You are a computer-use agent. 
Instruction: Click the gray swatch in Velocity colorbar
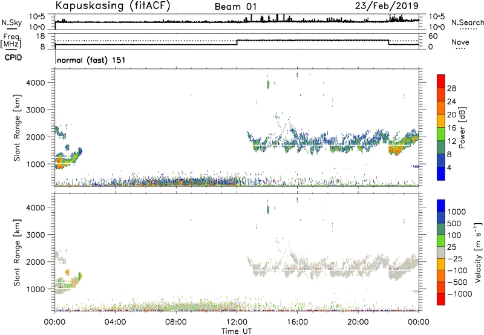point(441,252)
